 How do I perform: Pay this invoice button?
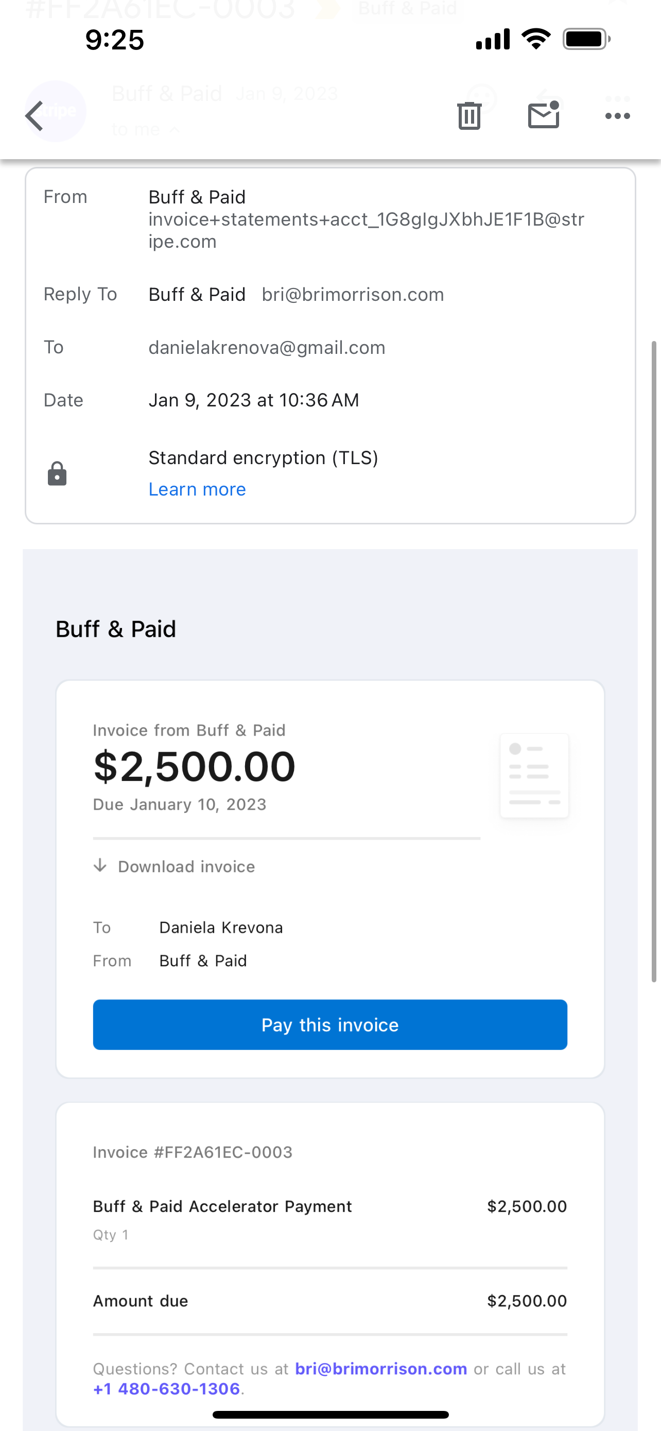330,1025
